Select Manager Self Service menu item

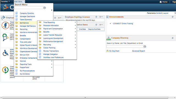pyautogui.click(x=28, y=26)
